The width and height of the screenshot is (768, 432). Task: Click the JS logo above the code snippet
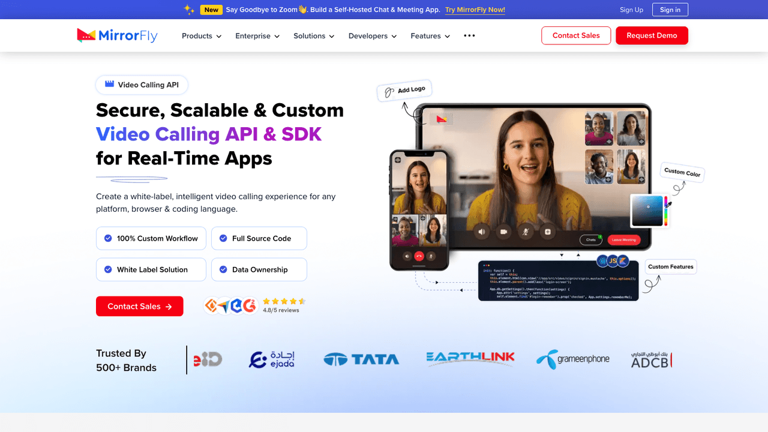point(613,260)
